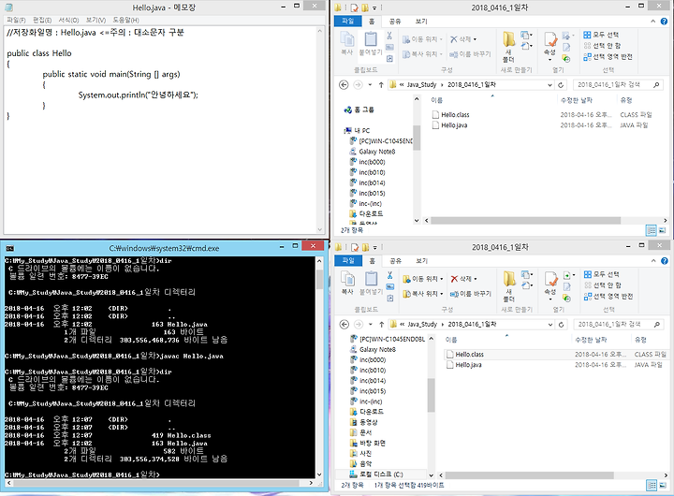Select Hello.java in bottom Explorer
Viewport: 674px width, 496px height.
coord(469,365)
